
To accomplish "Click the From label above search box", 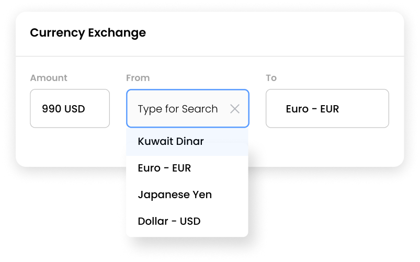I will pos(138,78).
